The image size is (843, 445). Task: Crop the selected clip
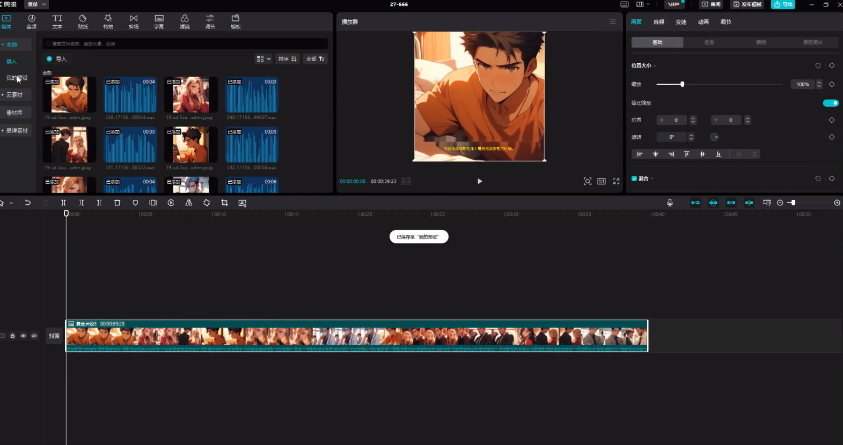pyautogui.click(x=224, y=203)
